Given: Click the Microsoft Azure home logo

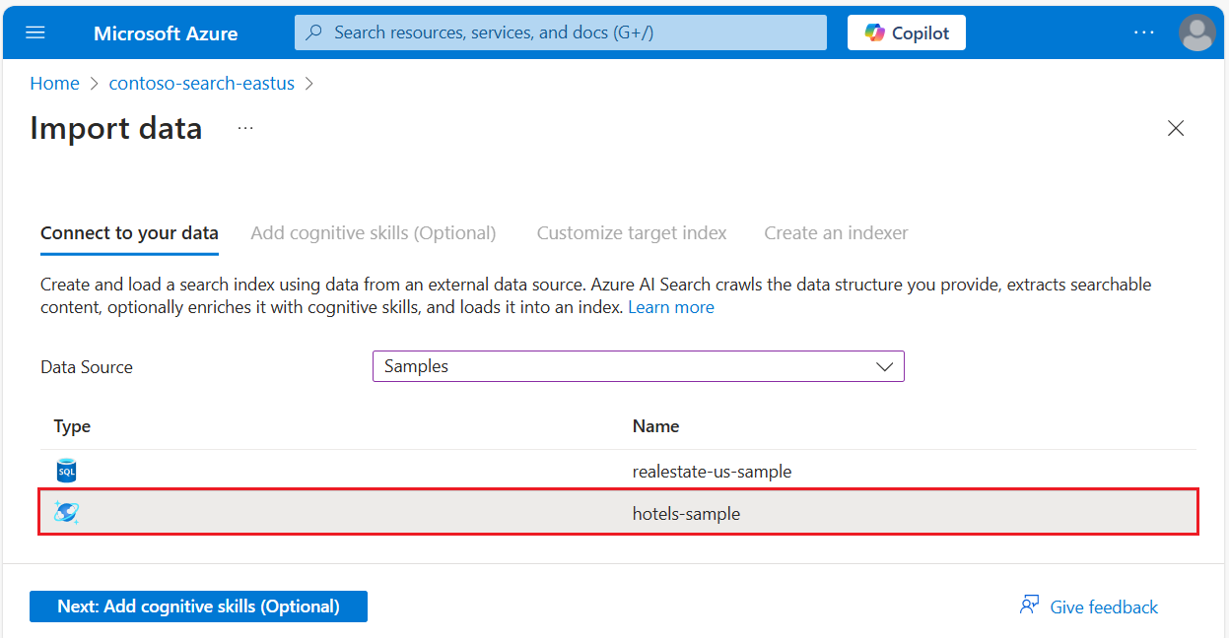Looking at the screenshot, I should pyautogui.click(x=165, y=32).
